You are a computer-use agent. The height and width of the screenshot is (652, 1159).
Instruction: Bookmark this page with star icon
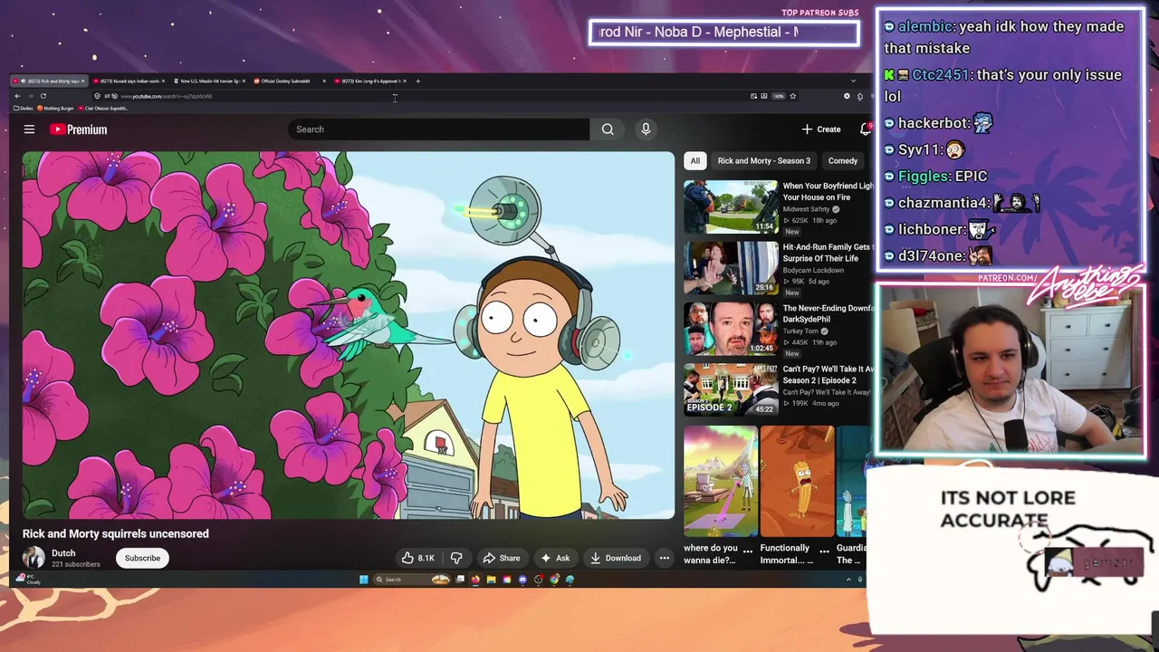point(793,96)
